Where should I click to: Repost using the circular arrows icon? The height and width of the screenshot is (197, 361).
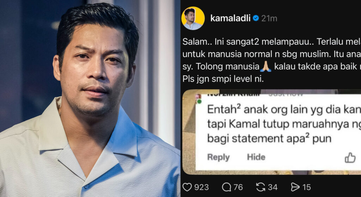click(261, 187)
